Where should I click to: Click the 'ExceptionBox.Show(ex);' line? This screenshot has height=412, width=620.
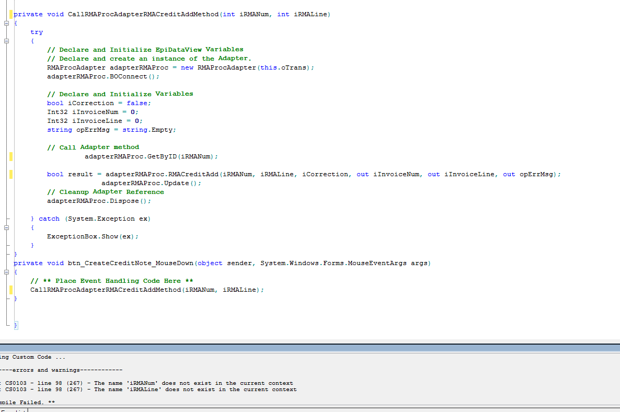point(93,236)
